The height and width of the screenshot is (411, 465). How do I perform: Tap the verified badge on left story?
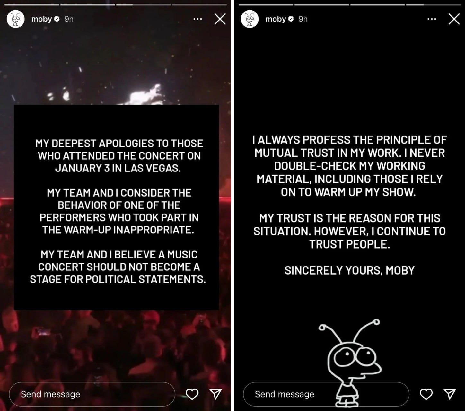(x=57, y=19)
